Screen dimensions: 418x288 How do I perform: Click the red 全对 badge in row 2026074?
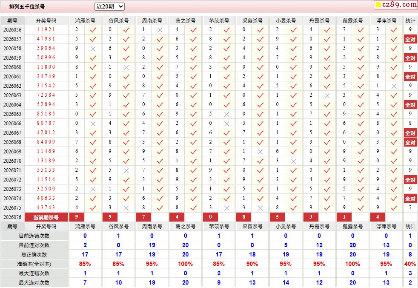(410, 199)
